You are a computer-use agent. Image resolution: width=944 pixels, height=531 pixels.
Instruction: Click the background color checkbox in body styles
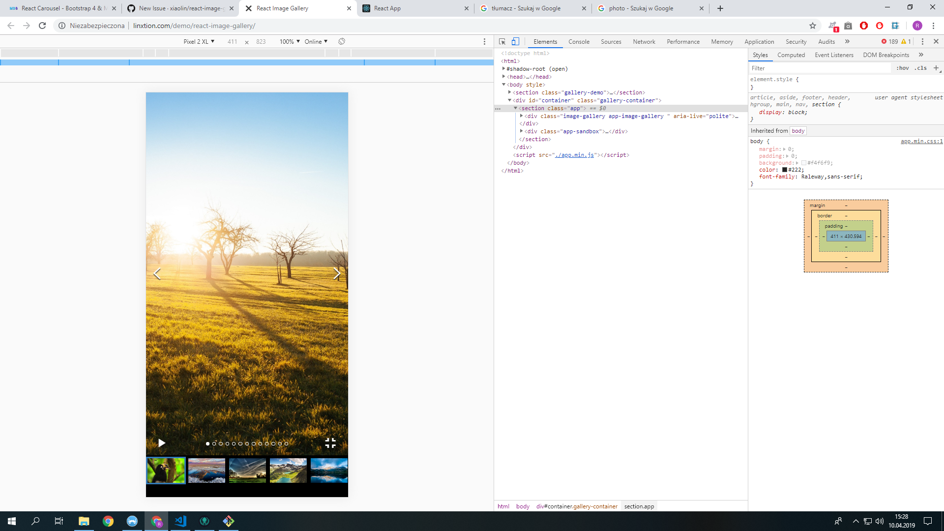point(804,163)
